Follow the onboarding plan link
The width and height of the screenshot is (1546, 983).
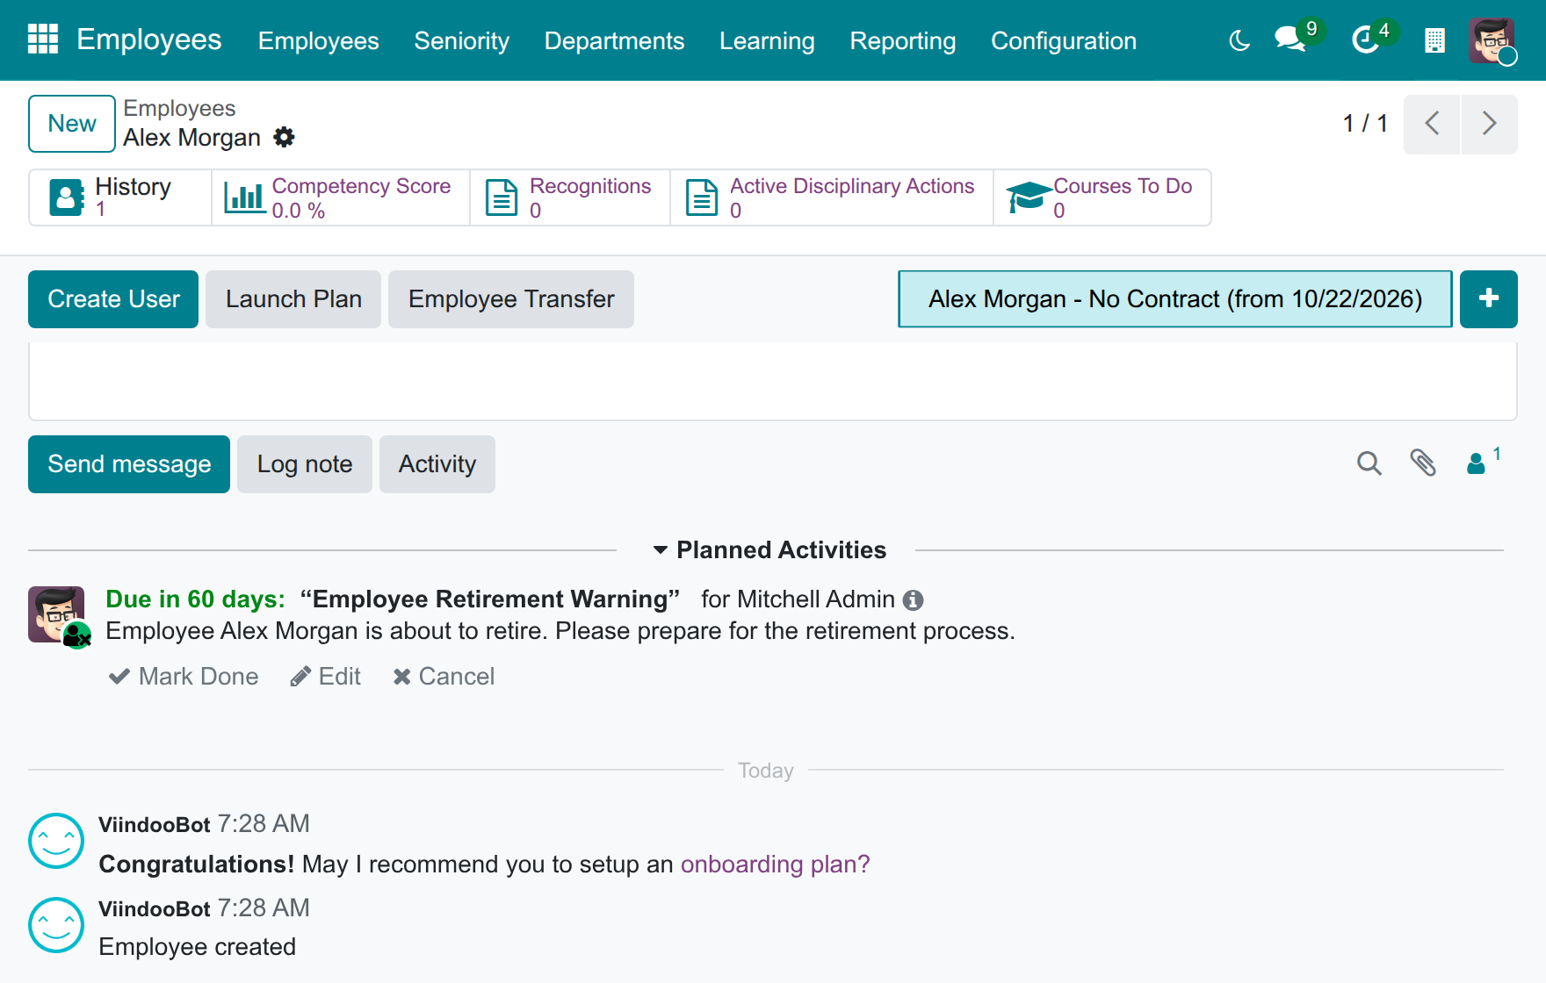[775, 865]
